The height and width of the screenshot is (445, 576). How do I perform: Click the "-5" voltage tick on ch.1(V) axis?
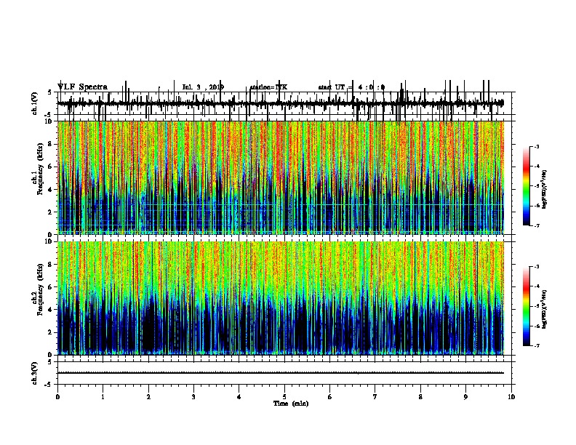(49, 115)
